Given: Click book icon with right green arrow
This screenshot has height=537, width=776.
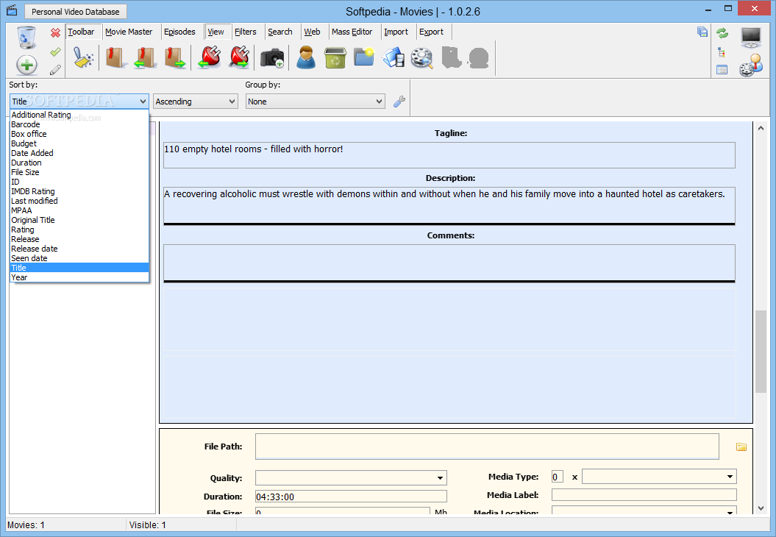Looking at the screenshot, I should coord(175,57).
